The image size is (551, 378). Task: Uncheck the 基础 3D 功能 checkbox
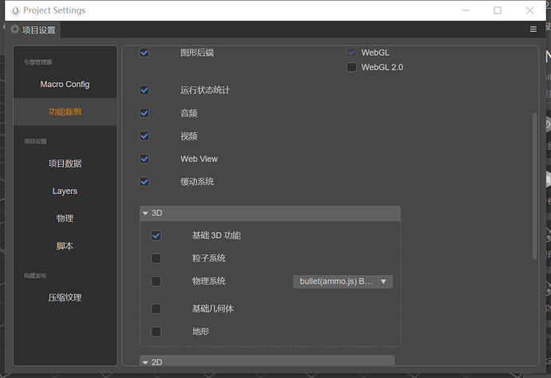click(156, 235)
